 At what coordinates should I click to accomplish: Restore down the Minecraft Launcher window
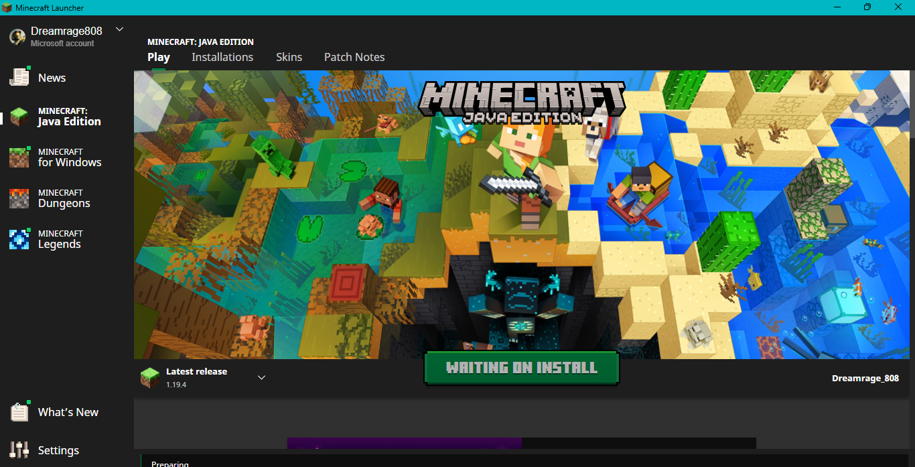click(867, 7)
